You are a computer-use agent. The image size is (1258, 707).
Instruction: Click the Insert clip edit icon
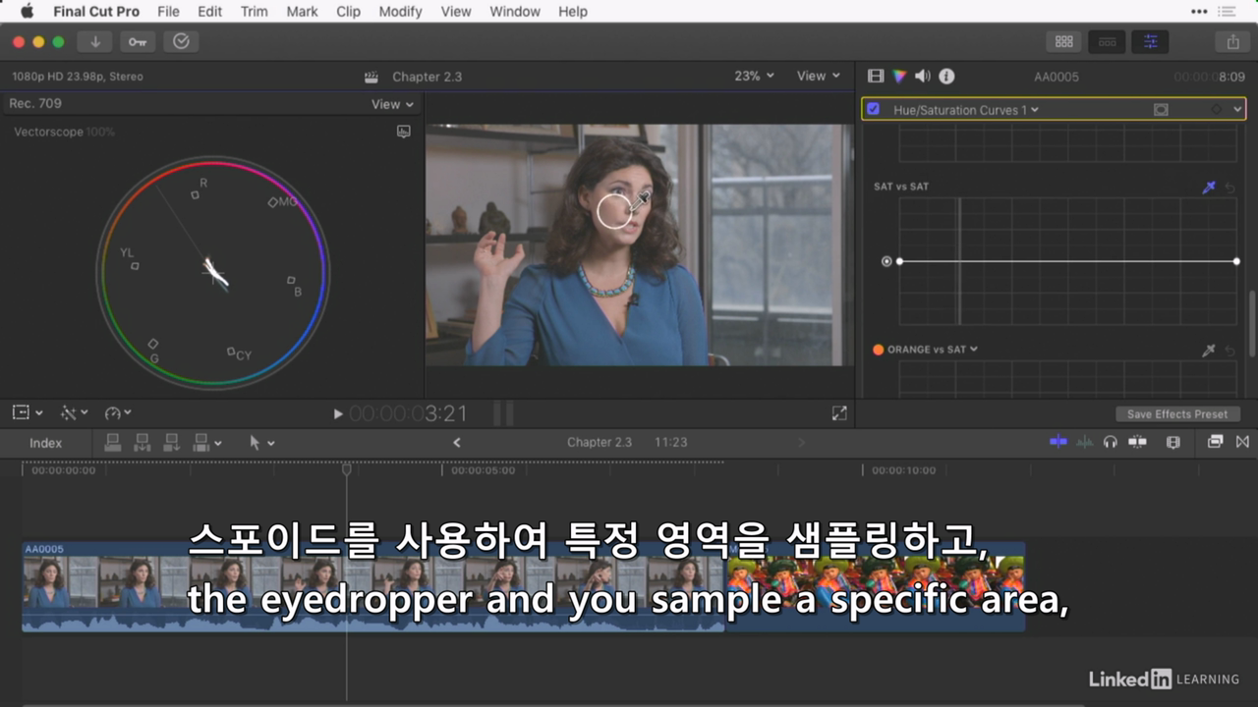click(143, 443)
